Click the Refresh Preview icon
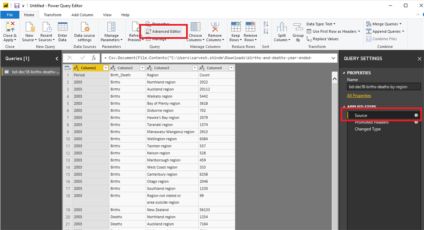The image size is (424, 230). 135,27
